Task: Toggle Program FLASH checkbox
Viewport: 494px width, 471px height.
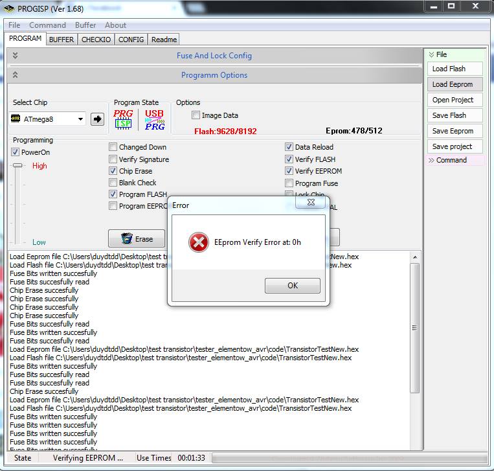Action: (x=113, y=194)
